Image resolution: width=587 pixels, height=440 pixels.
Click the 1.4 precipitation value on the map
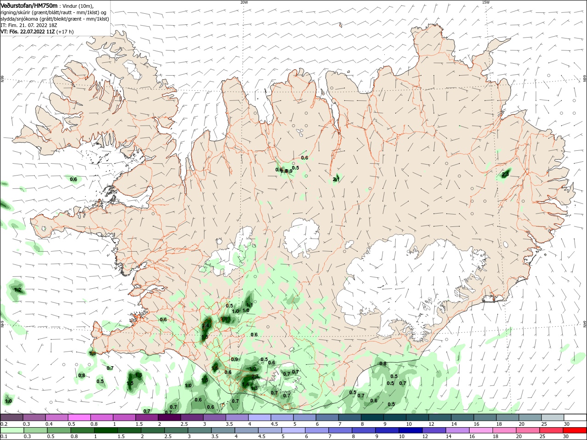246,384
